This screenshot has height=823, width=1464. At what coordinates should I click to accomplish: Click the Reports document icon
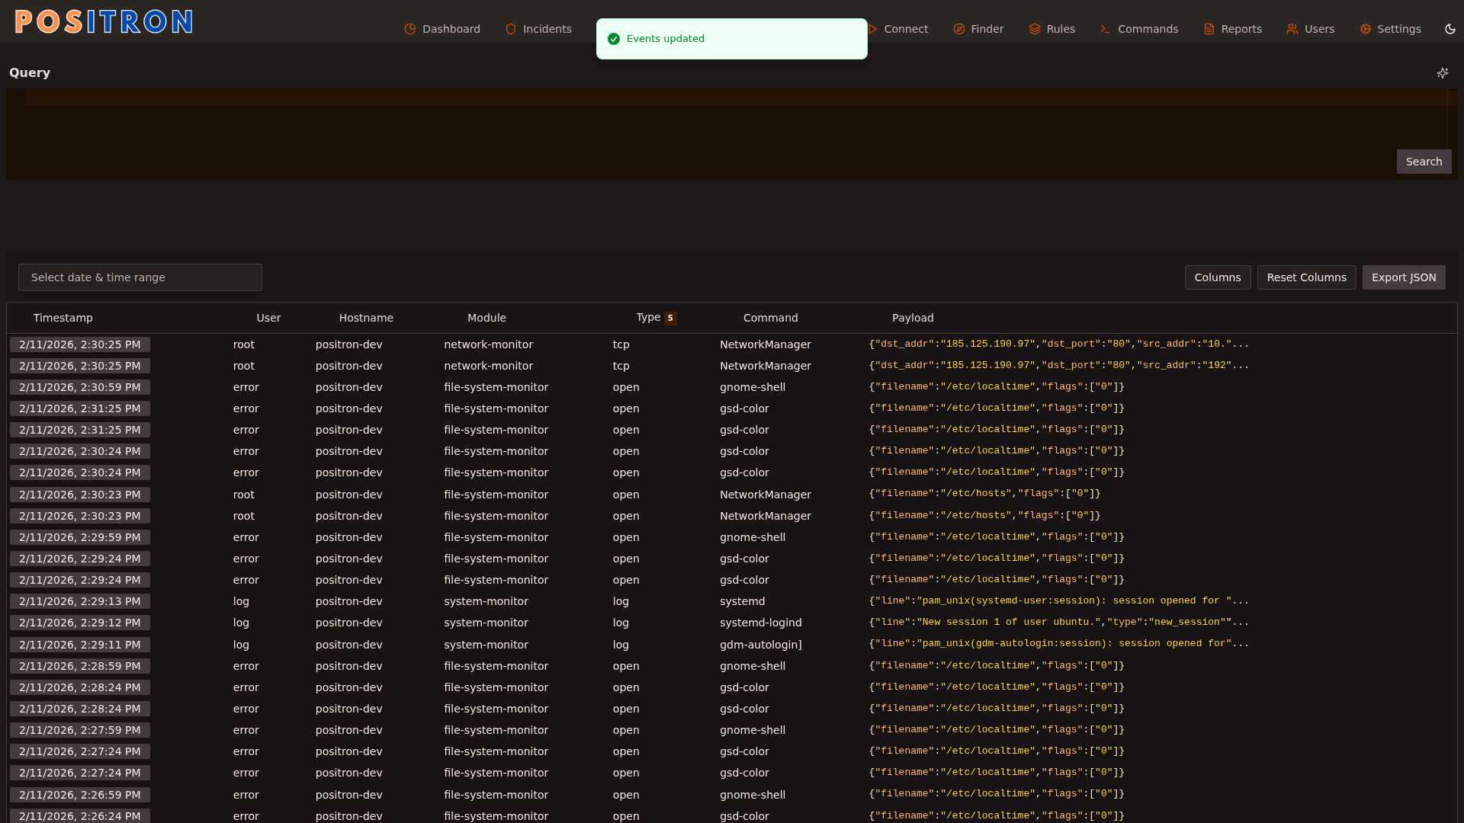tap(1209, 29)
